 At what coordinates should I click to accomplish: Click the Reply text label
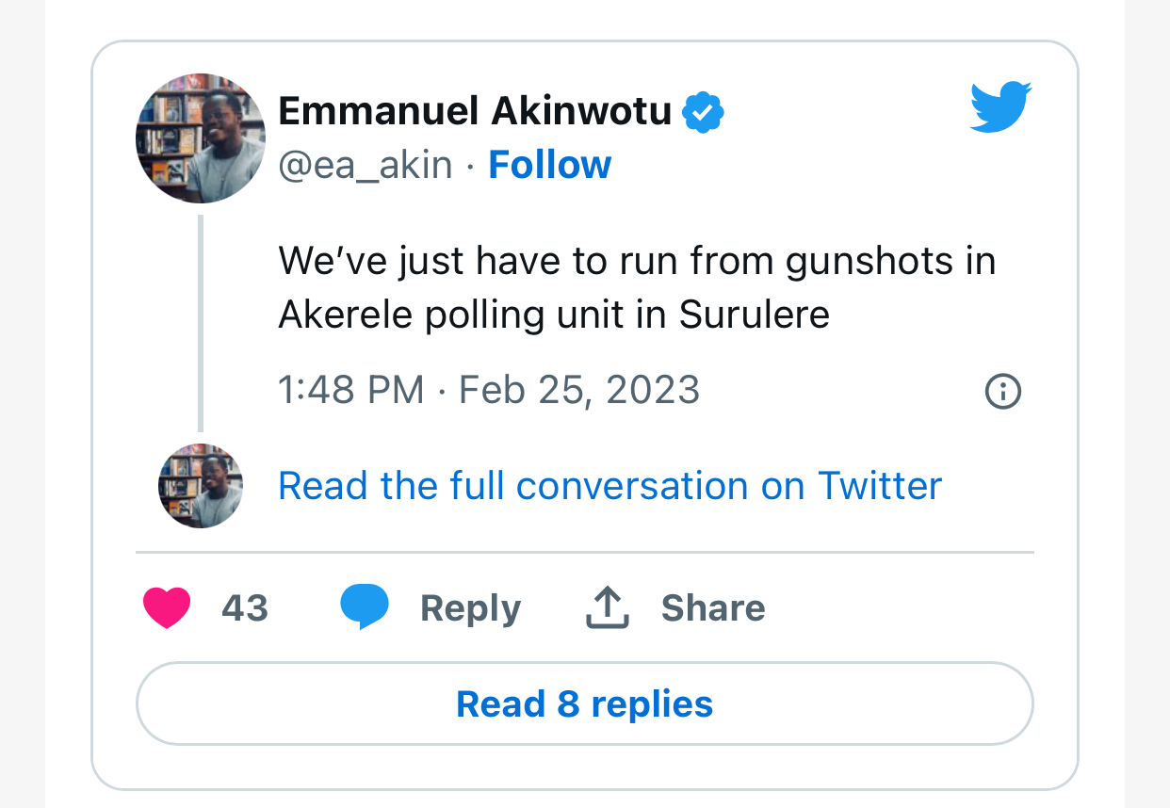(470, 608)
